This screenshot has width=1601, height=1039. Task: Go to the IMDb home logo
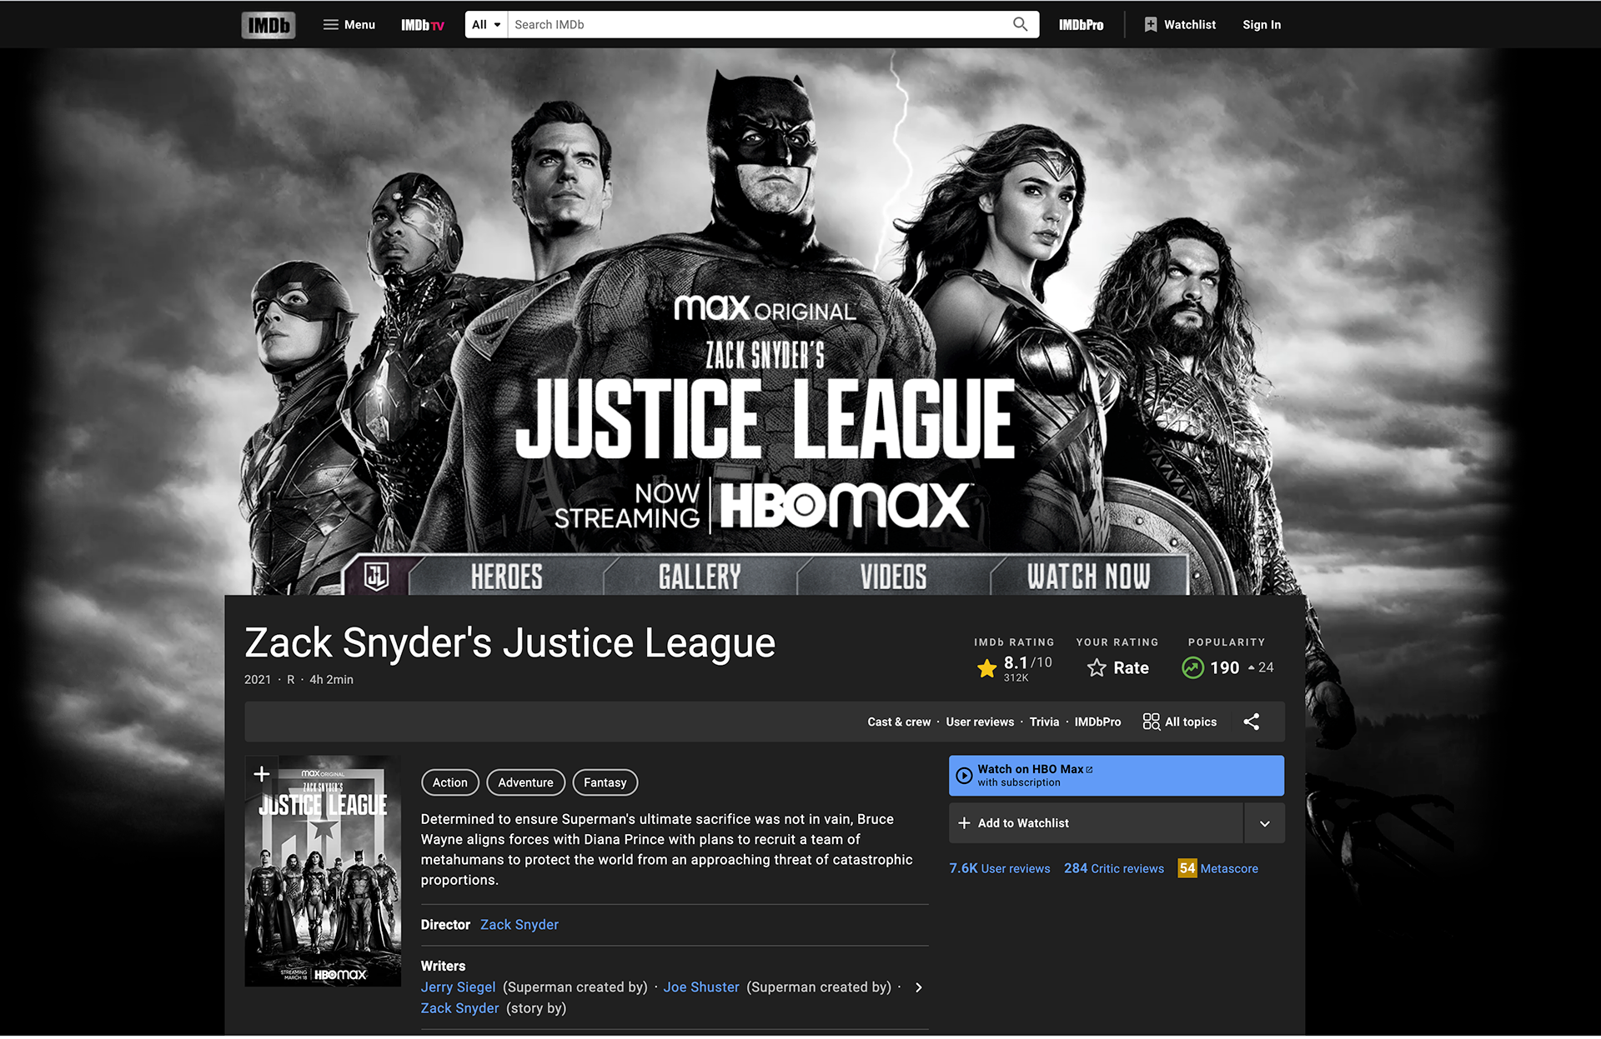pyautogui.click(x=269, y=25)
